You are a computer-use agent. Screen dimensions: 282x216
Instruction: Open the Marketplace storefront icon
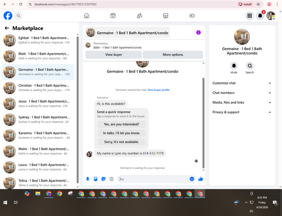pyautogui.click(x=165, y=16)
